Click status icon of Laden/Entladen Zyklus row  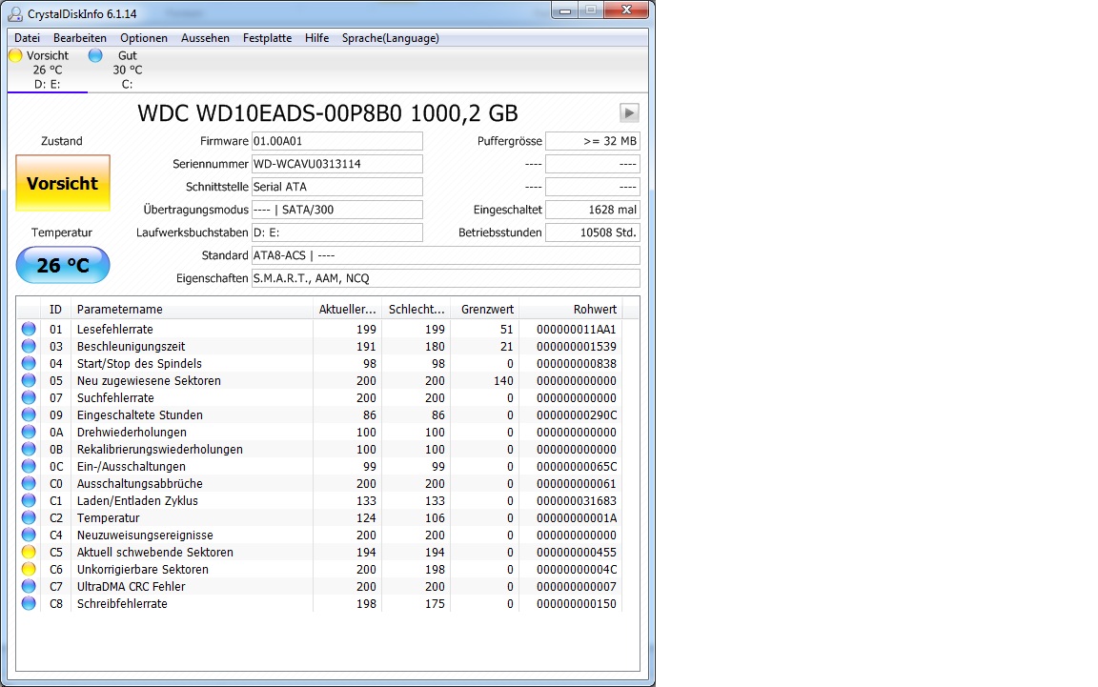point(28,500)
